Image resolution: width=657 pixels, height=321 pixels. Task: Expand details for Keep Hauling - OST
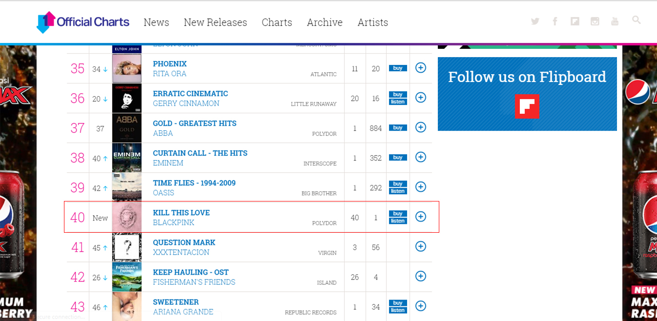coord(421,276)
